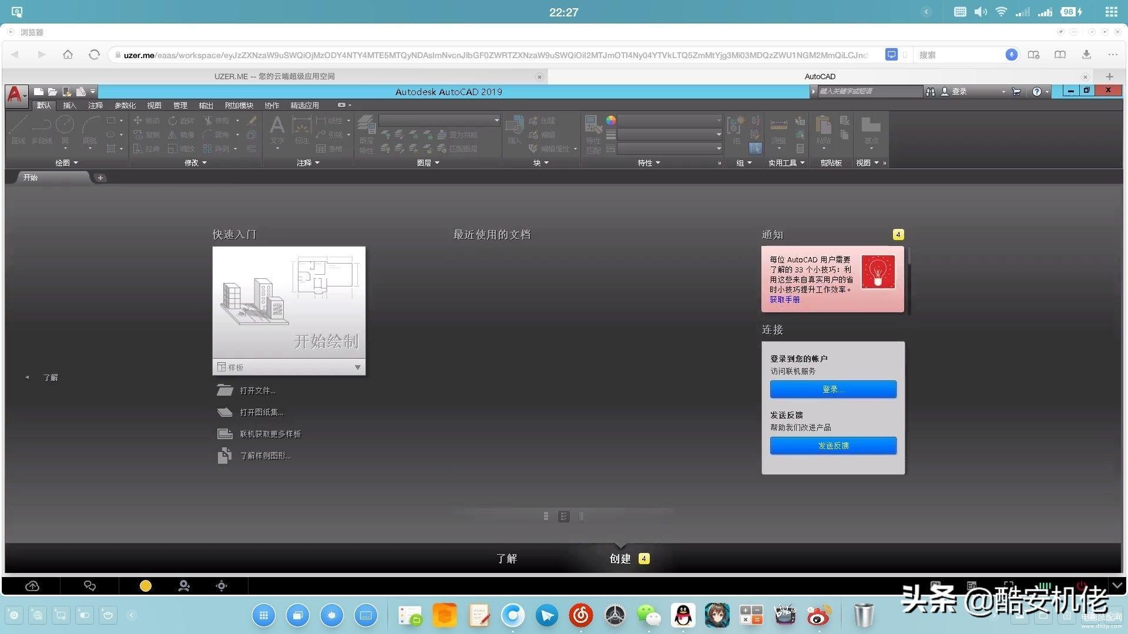Click the browser reload icon

coord(94,55)
